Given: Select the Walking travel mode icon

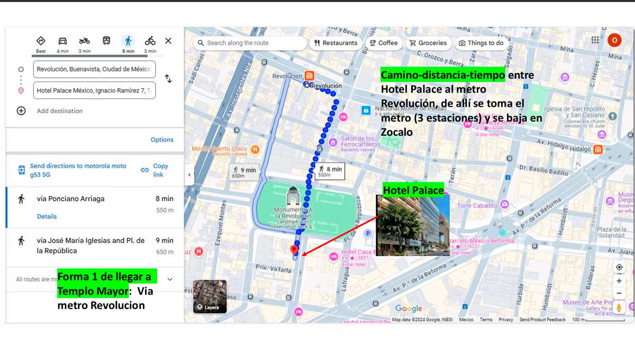Looking at the screenshot, I should [x=128, y=41].
